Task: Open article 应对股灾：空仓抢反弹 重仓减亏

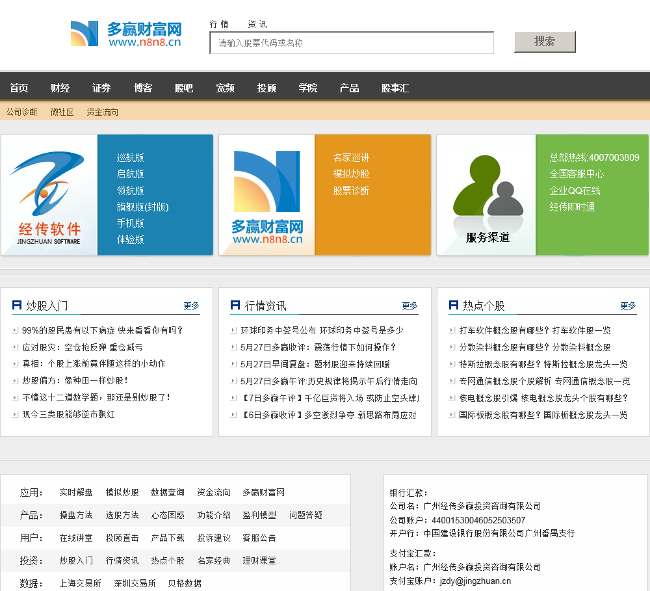Action: (x=83, y=347)
